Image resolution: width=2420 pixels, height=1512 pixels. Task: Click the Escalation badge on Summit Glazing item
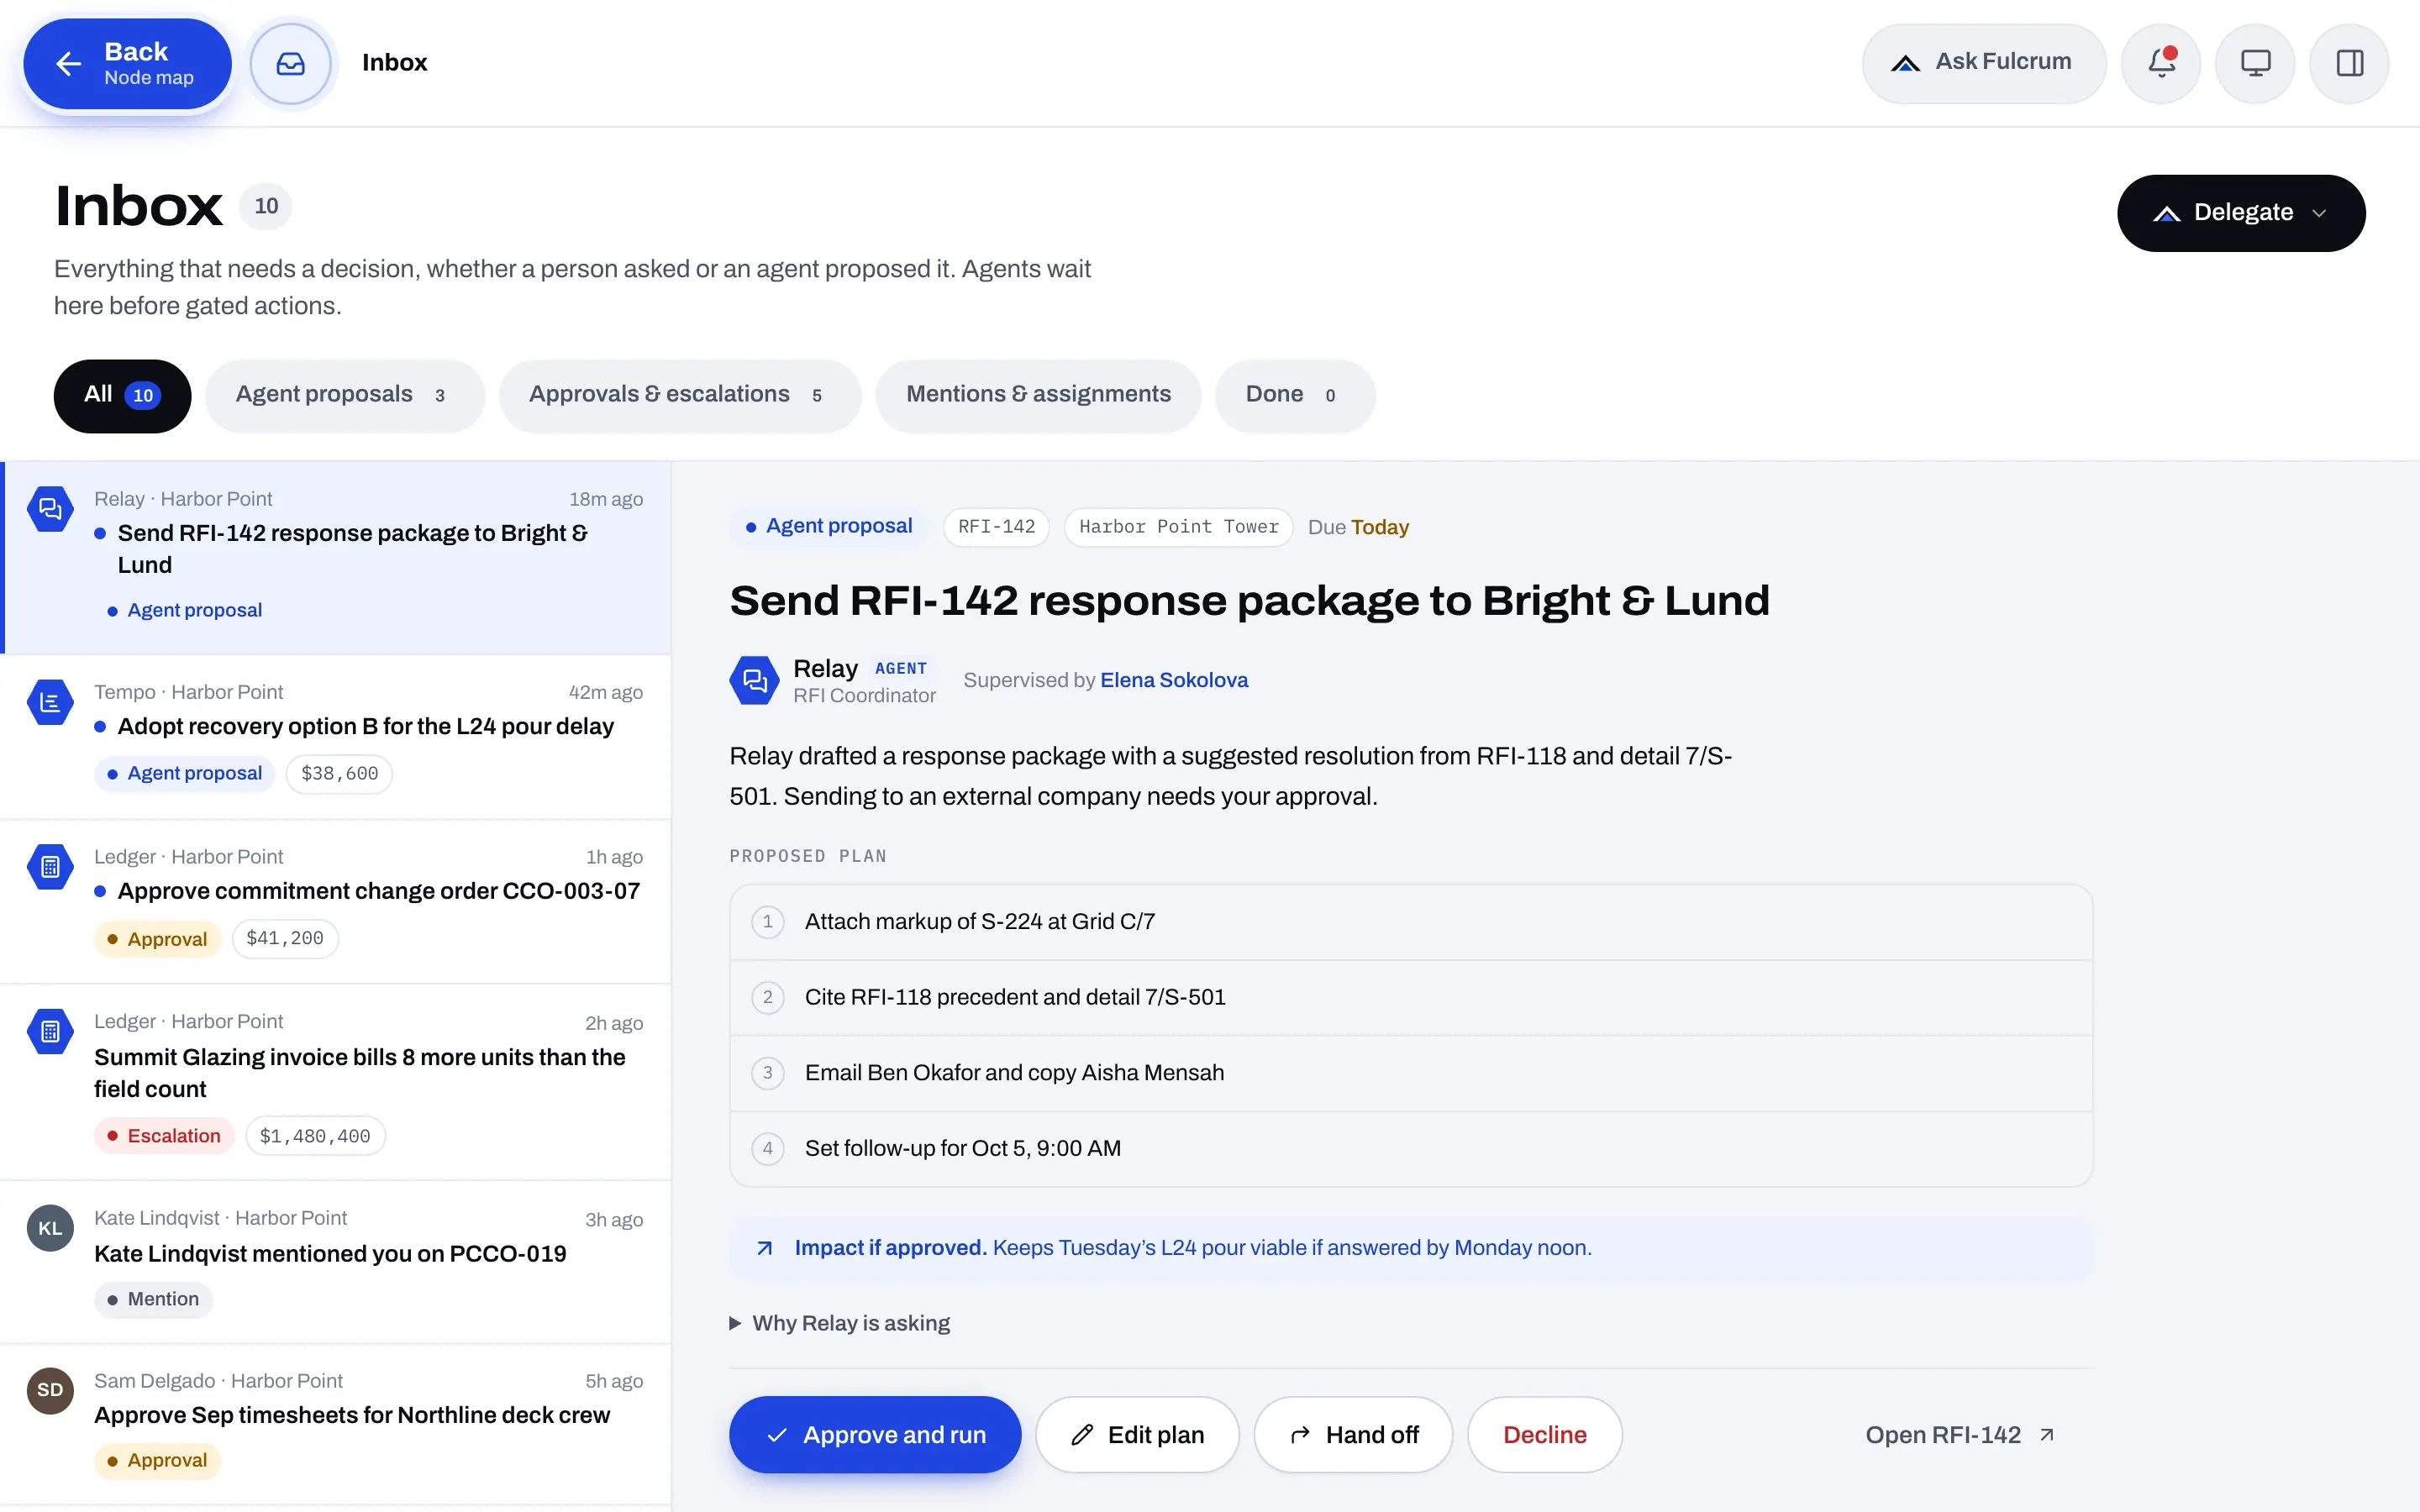pos(164,1136)
